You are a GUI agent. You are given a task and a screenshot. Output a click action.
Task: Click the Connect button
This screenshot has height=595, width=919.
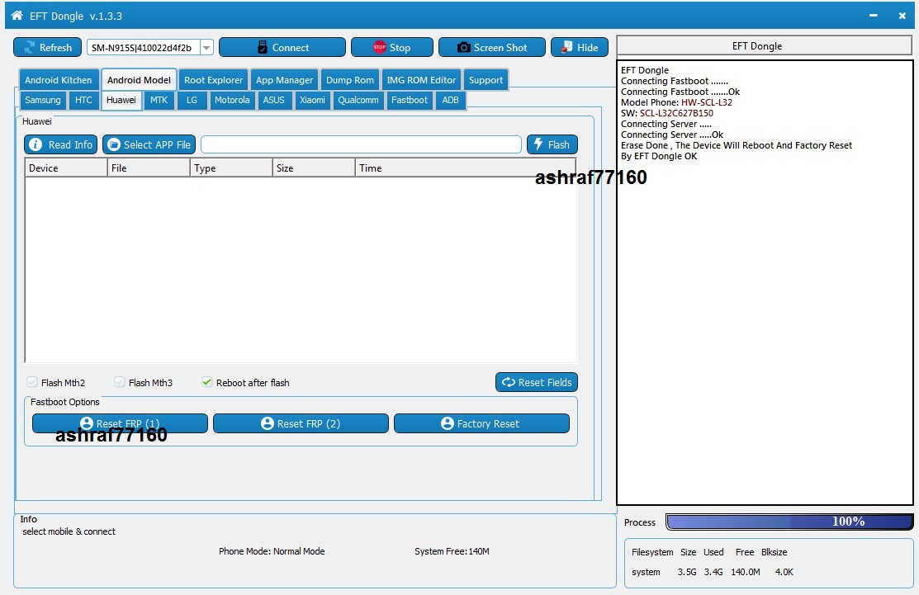pyautogui.click(x=282, y=47)
